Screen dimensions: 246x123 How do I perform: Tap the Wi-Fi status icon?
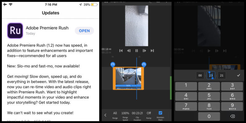(10, 4)
